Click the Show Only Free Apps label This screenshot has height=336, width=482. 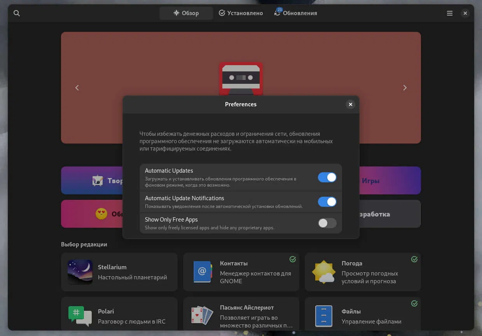171,220
